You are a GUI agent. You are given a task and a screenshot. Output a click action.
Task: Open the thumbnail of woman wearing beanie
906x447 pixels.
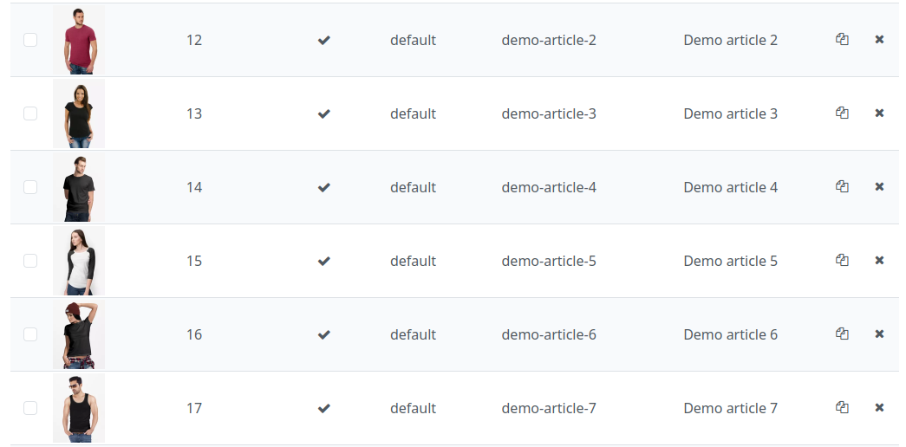[x=79, y=334]
